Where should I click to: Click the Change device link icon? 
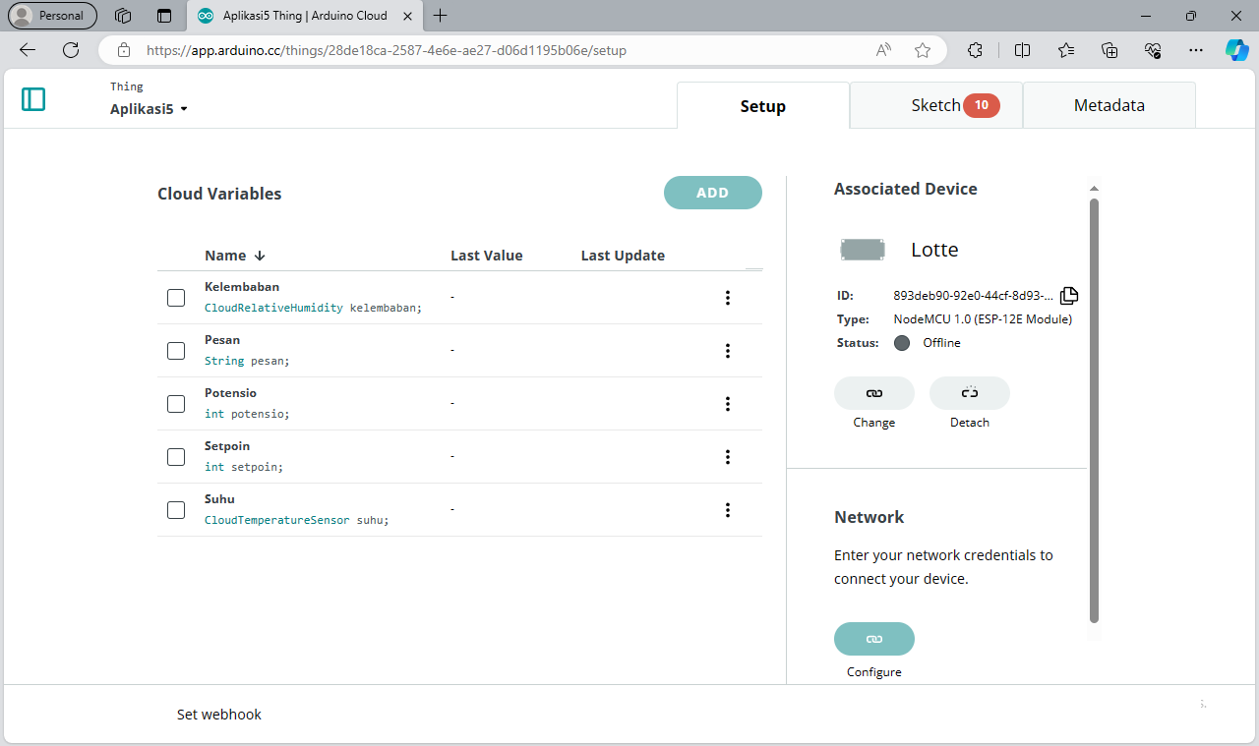874,393
